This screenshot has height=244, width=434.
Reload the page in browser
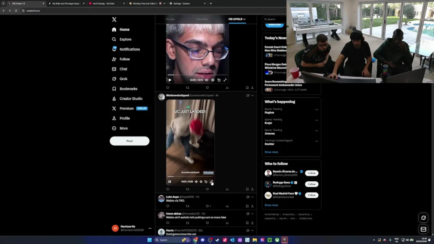click(x=16, y=11)
